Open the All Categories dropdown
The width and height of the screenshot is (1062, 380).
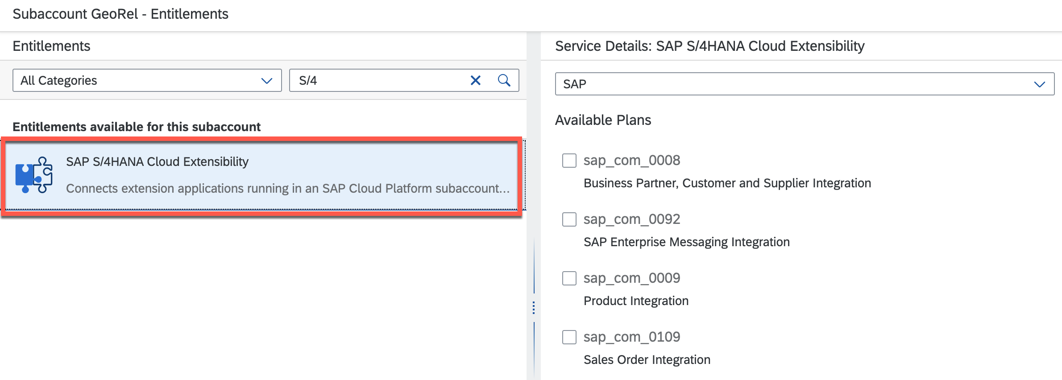tap(147, 80)
